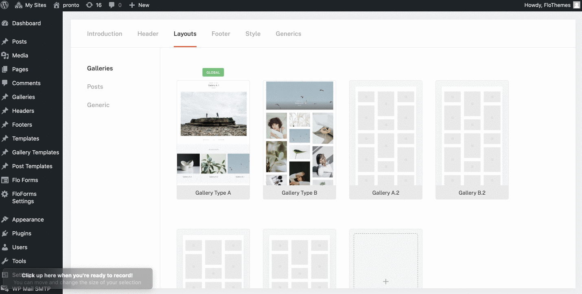Screen dimensions: 582x294
Task: Select Posts in the layouts side list
Action: pos(95,87)
